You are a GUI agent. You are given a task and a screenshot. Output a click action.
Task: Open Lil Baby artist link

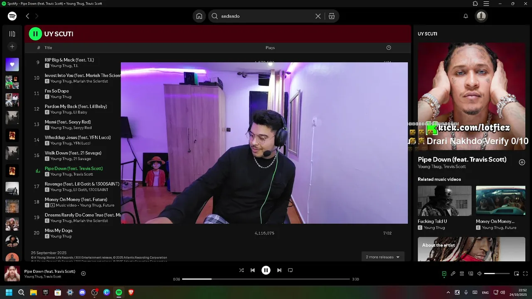80,112
